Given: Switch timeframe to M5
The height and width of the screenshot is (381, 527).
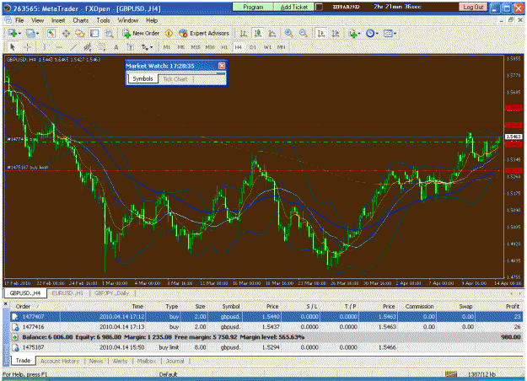Looking at the screenshot, I should click(x=181, y=47).
